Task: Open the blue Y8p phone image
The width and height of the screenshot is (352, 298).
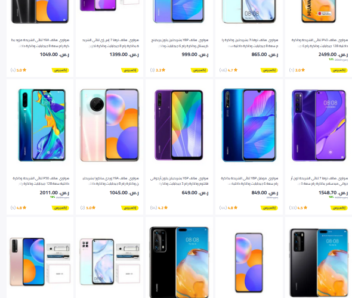Action: coord(249,125)
